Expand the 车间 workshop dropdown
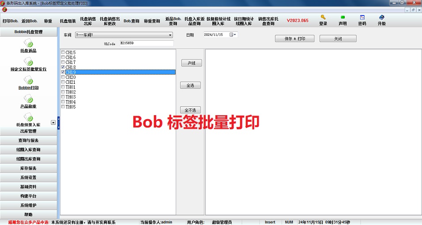The width and height of the screenshot is (422, 225). 170,35
